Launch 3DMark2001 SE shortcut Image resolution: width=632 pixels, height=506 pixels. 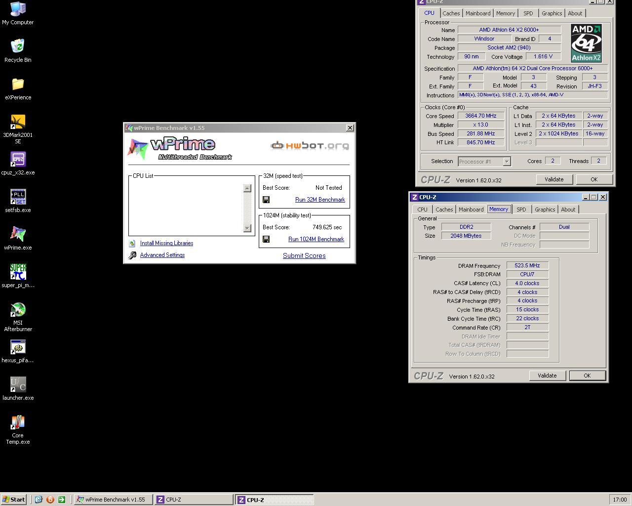(x=18, y=129)
